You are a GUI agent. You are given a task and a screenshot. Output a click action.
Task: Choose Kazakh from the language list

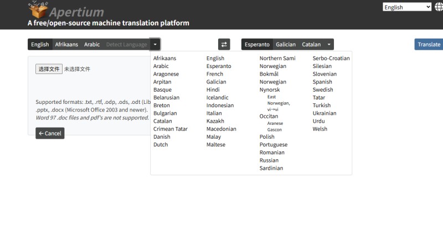(x=215, y=121)
